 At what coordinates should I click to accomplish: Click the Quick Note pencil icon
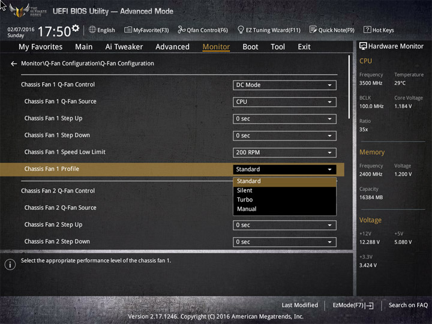click(313, 29)
